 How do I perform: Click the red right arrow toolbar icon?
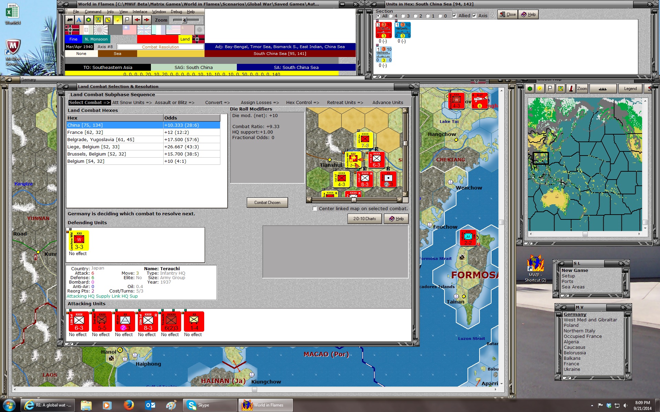pos(146,20)
